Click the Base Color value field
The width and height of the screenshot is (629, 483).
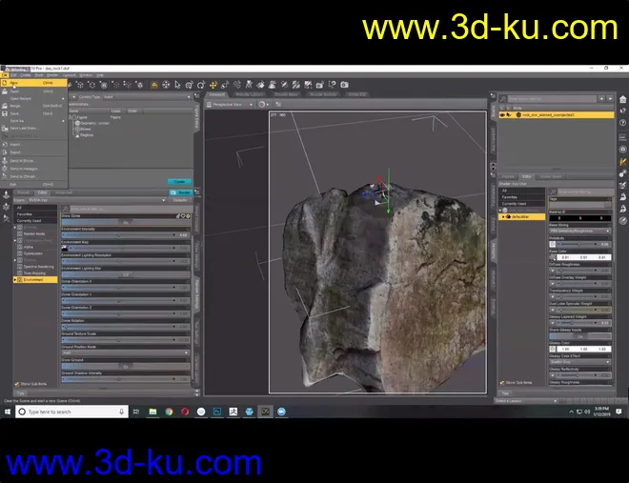coord(584,257)
